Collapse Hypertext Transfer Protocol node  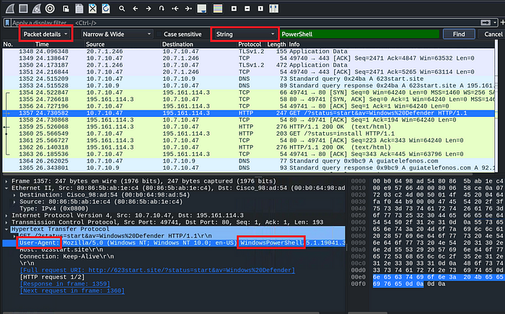(6, 230)
